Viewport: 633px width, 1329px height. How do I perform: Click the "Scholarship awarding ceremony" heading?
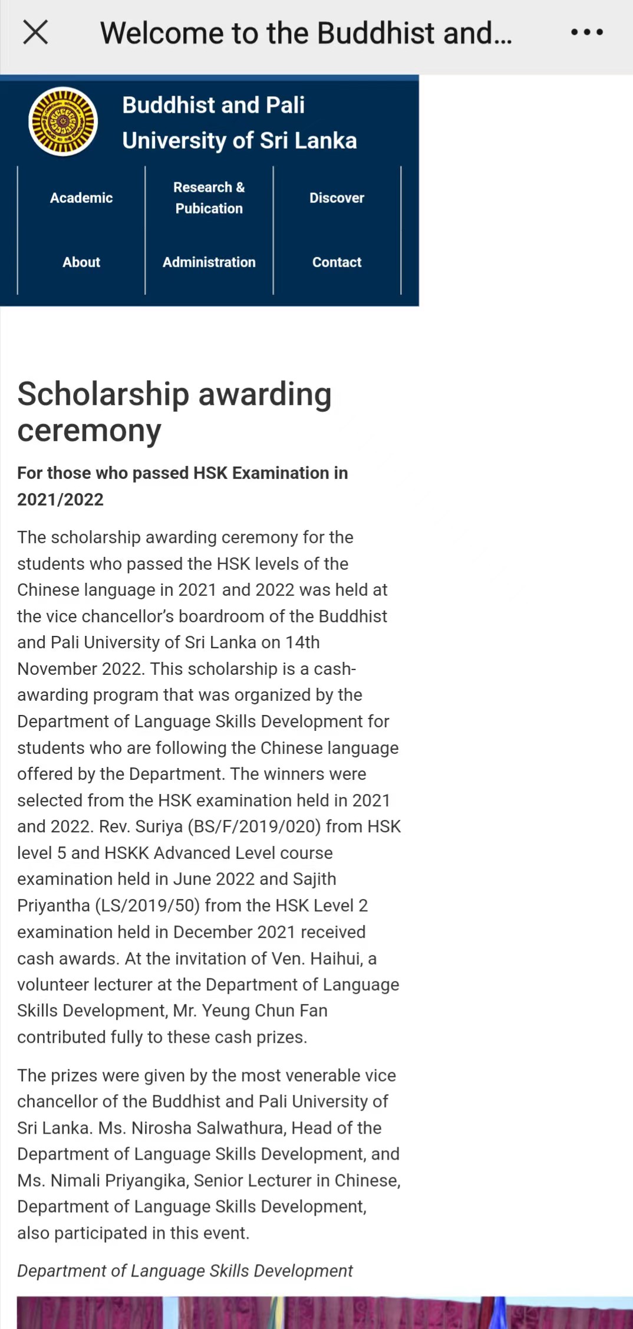click(x=174, y=412)
